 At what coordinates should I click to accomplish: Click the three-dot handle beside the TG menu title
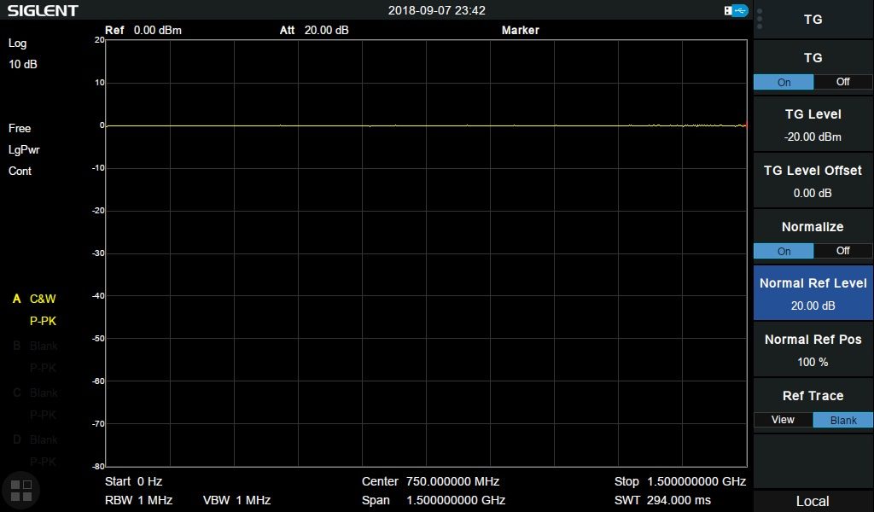(760, 19)
